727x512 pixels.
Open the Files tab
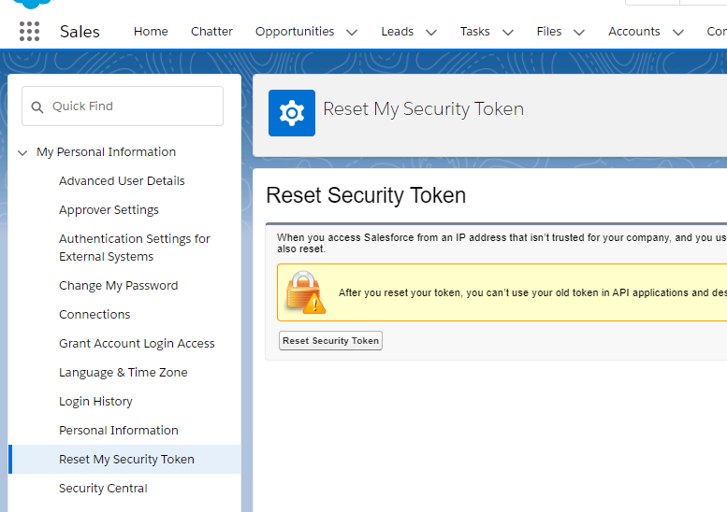click(x=549, y=31)
